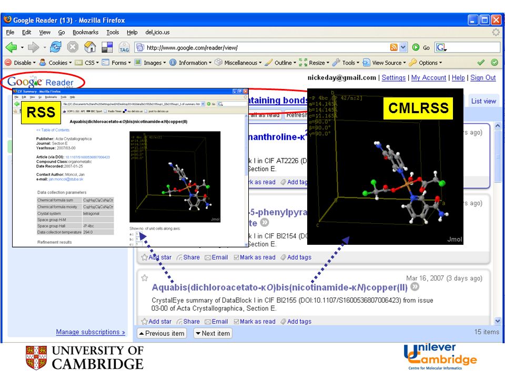Click the Forward arrow button
This screenshot has width=505, height=379.
tap(33, 47)
